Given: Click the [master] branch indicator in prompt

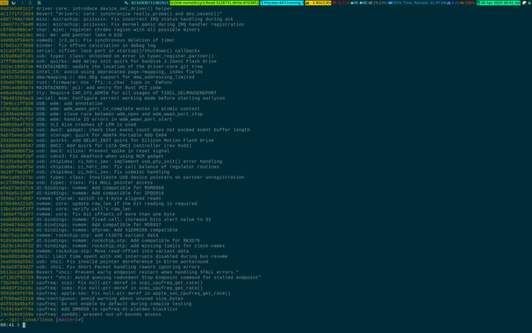Looking at the screenshot, I should [x=69, y=320].
